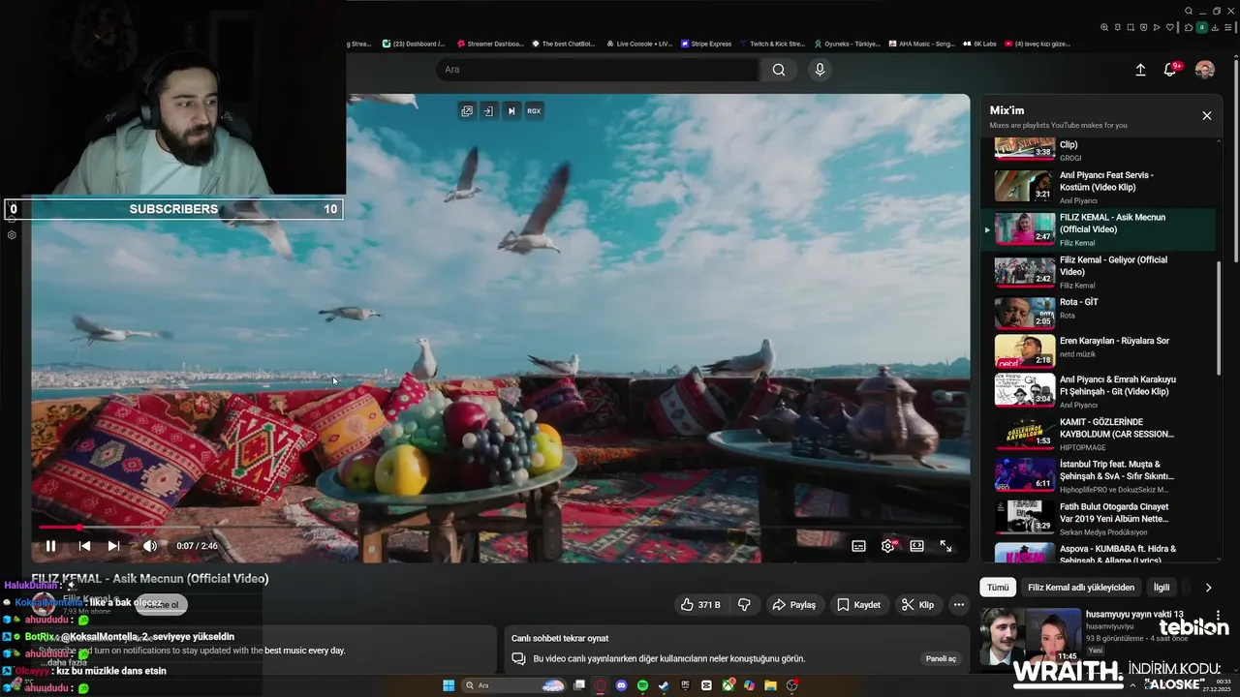Open the Streamer Dashboard bookmark

click(489, 44)
